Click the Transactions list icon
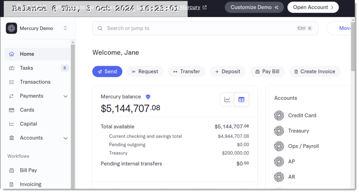 [11, 82]
